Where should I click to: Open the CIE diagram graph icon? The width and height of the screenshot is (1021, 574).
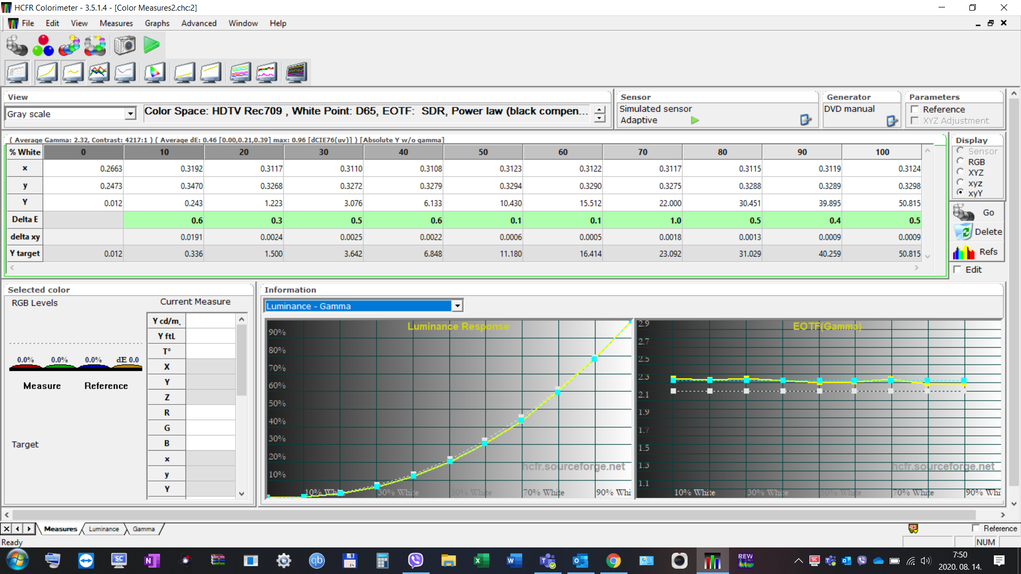click(x=155, y=72)
